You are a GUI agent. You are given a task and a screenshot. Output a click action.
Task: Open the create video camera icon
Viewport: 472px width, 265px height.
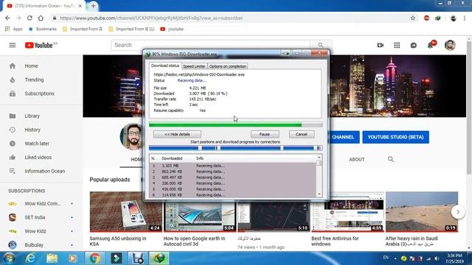381,45
